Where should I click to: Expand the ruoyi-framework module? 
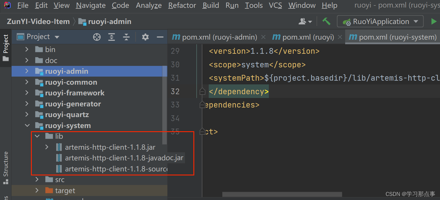click(x=27, y=93)
